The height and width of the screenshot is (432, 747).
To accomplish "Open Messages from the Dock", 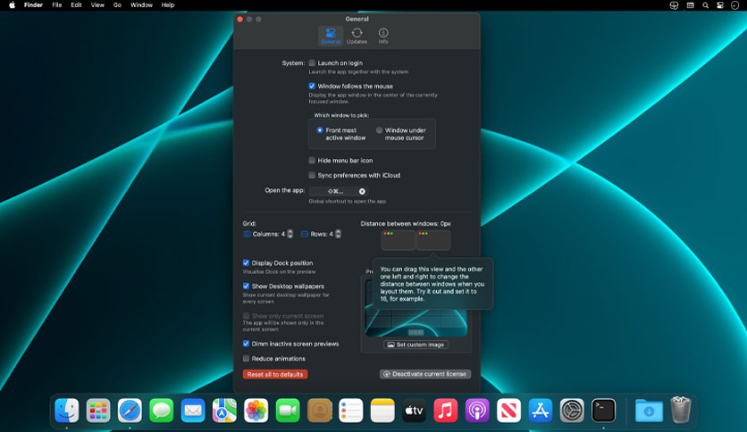I will point(162,410).
